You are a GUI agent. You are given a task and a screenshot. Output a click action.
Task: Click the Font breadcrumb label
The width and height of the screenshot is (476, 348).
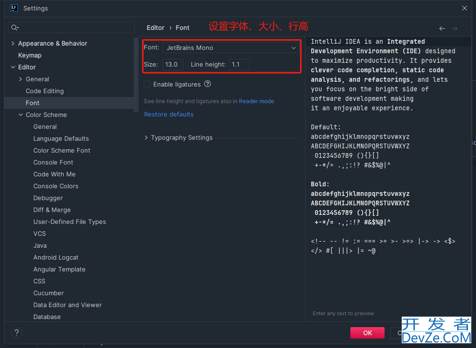182,28
